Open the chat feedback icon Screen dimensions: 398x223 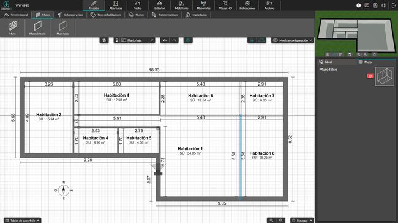click(367, 5)
